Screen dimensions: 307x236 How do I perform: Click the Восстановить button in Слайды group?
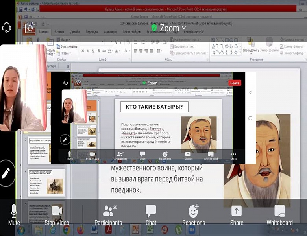68,46
